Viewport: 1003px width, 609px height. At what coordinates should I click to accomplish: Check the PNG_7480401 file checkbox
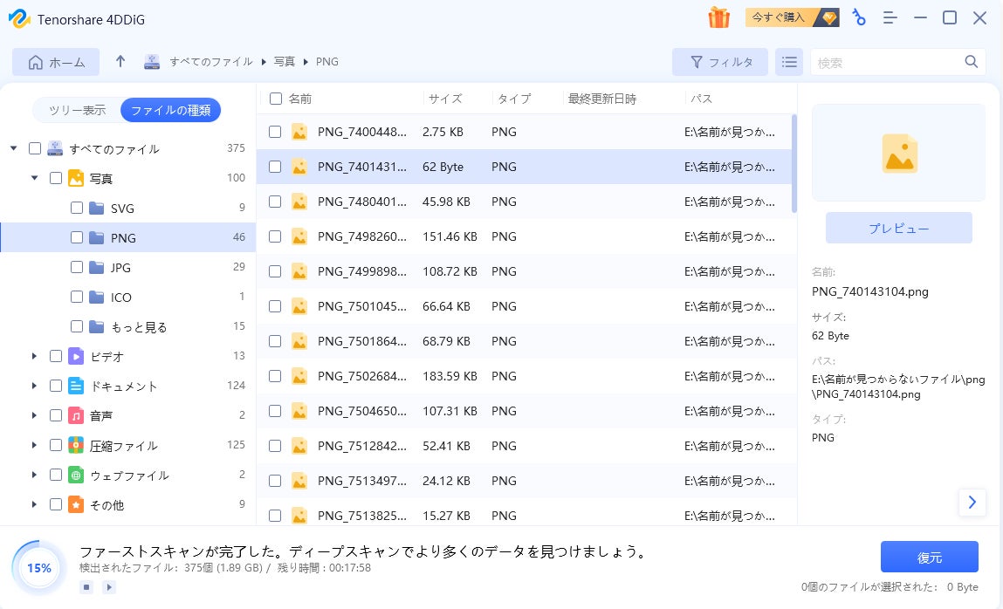275,202
